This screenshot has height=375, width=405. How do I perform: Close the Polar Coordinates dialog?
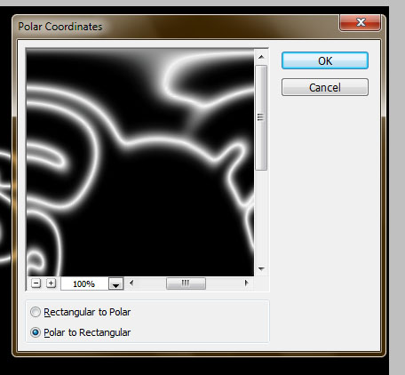tap(360, 22)
